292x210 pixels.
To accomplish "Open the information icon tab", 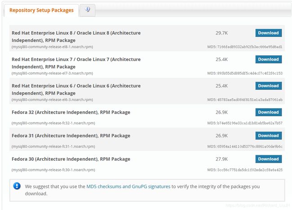I will click(x=88, y=10).
